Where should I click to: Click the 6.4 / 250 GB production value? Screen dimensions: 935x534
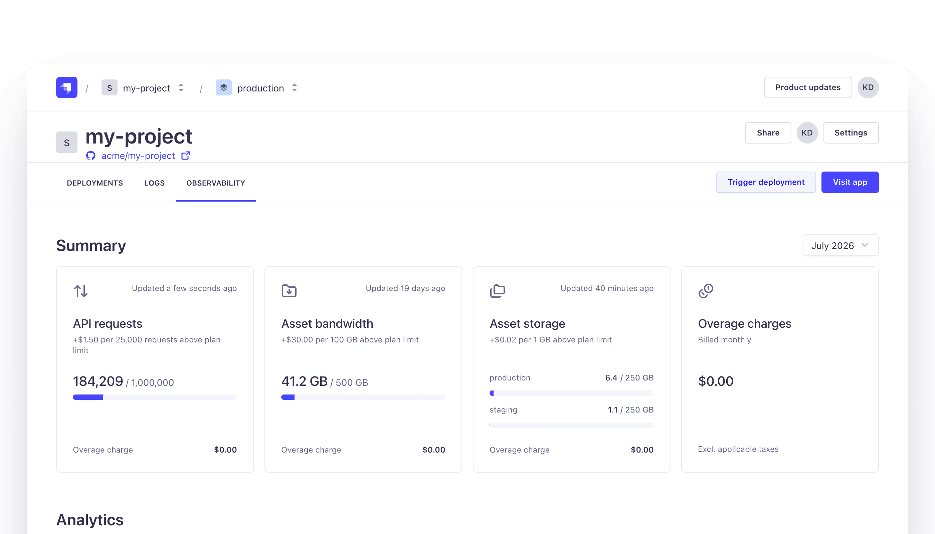tap(629, 378)
